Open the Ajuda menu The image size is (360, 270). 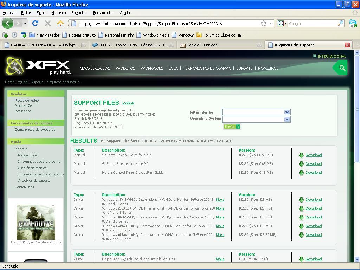[125, 13]
